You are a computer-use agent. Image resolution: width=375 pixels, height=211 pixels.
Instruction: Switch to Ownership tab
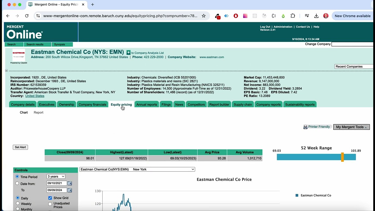click(x=67, y=104)
